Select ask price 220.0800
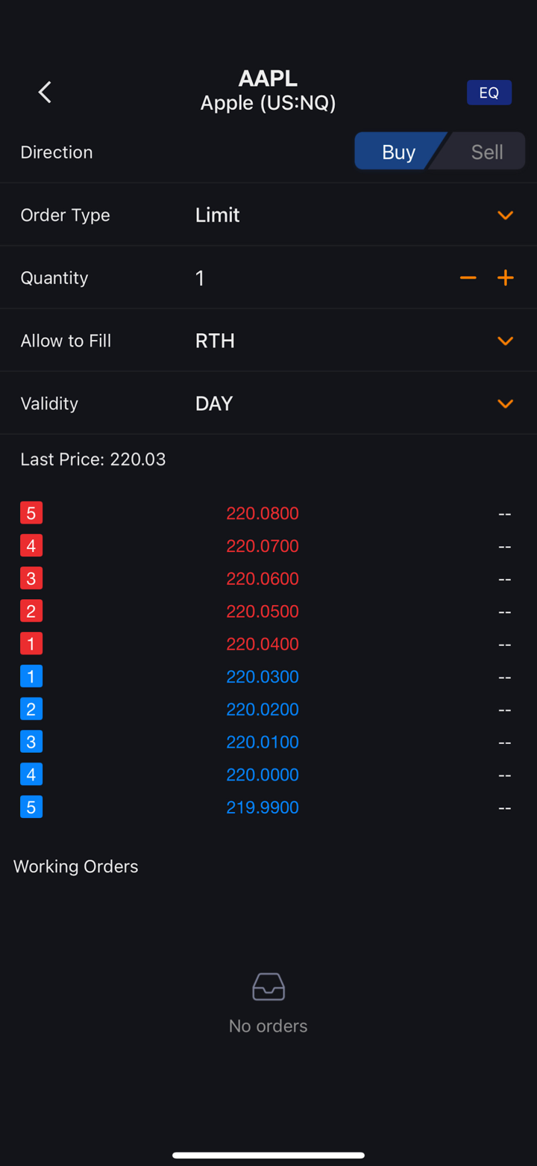The width and height of the screenshot is (537, 1166). click(x=263, y=514)
